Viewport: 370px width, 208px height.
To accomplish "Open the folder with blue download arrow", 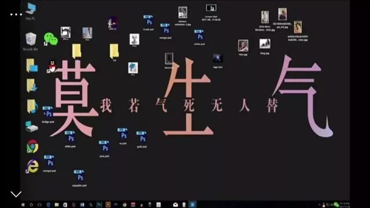I will tap(31, 86).
